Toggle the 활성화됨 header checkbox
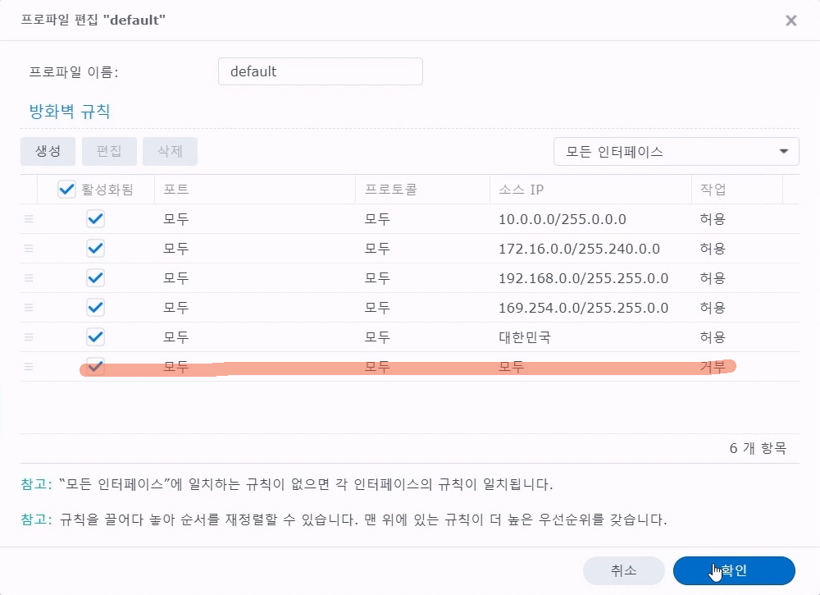The height and width of the screenshot is (595, 820). 67,190
